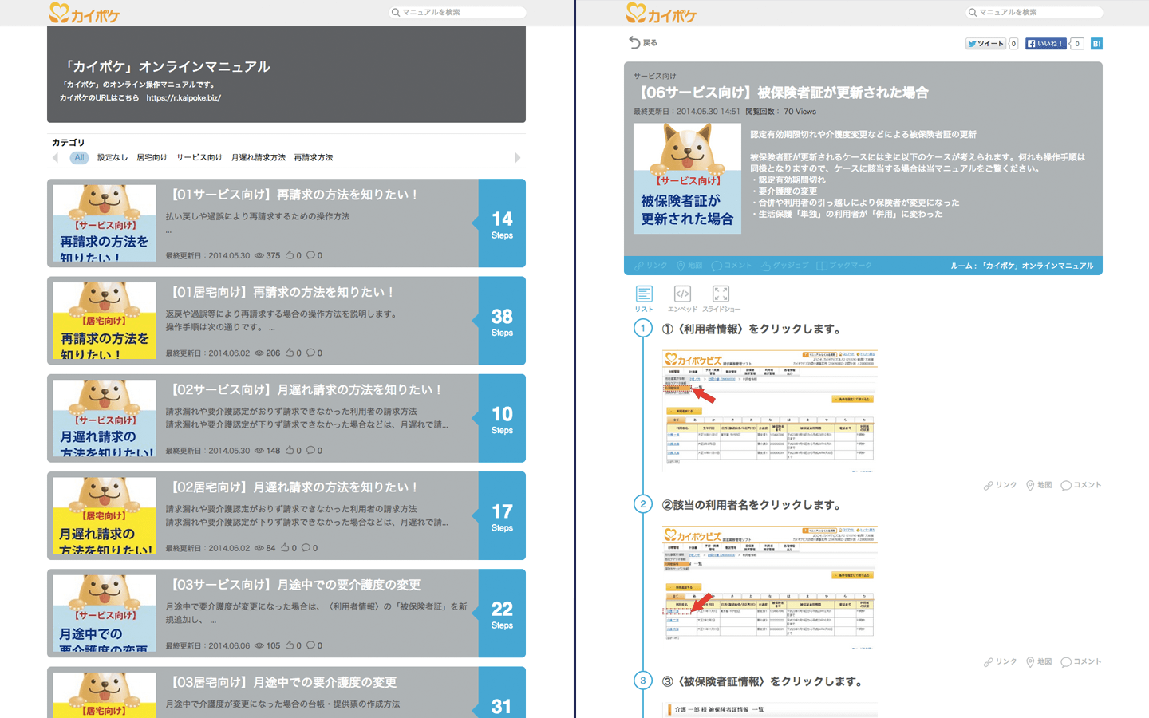The height and width of the screenshot is (718, 1149).
Task: Click the Facebook いいね！ button
Action: click(x=1044, y=44)
